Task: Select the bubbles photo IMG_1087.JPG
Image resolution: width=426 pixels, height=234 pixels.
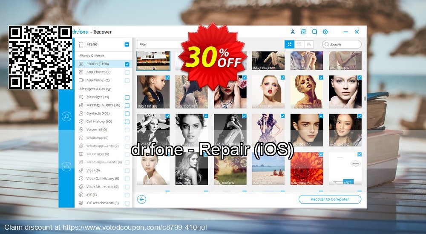Action: tap(230, 168)
